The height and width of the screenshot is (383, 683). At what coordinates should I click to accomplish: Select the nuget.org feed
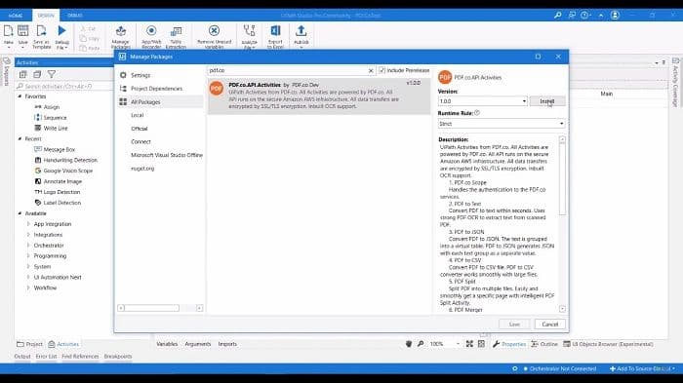pyautogui.click(x=142, y=169)
